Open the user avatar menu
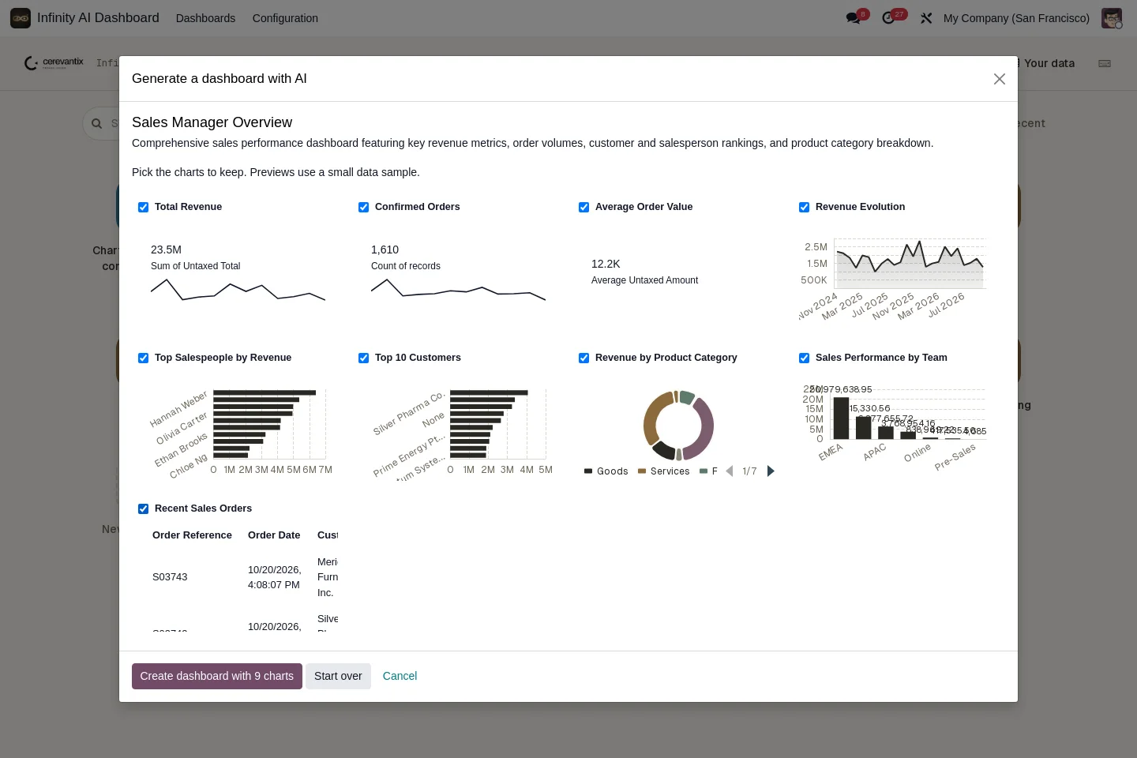This screenshot has height=758, width=1137. coord(1112,17)
